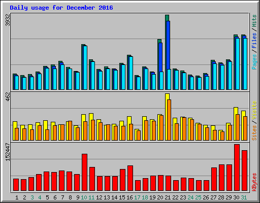Viewport: 260px width, 203px height.
Task: Click the cyan Pages bar for day 26
Action: coord(207,83)
